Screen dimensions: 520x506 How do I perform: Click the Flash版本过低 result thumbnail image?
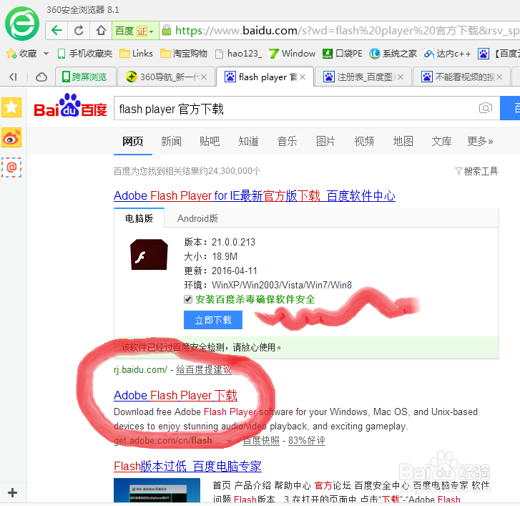point(157,490)
